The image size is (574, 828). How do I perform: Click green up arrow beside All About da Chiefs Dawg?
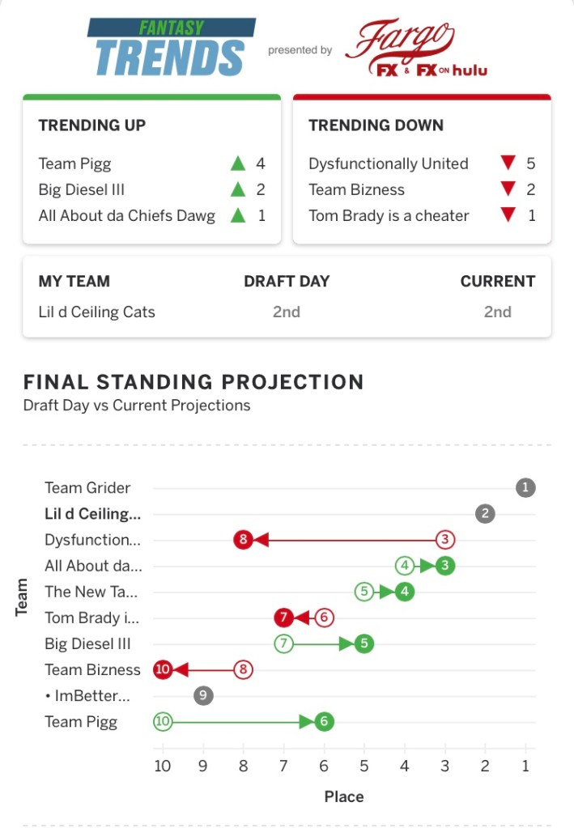(x=237, y=215)
